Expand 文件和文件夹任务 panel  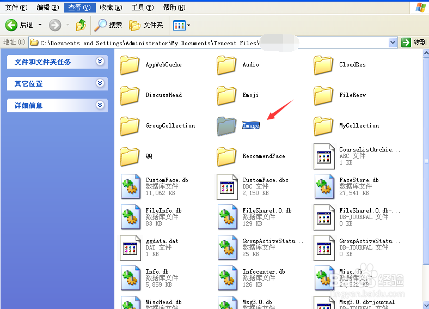(100, 62)
